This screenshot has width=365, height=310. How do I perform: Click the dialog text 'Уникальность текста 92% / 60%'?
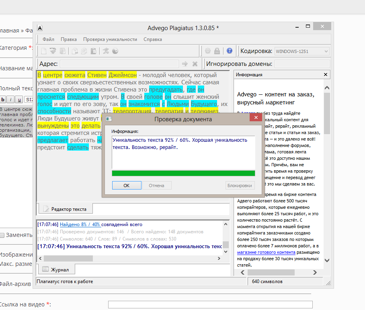pos(151,140)
